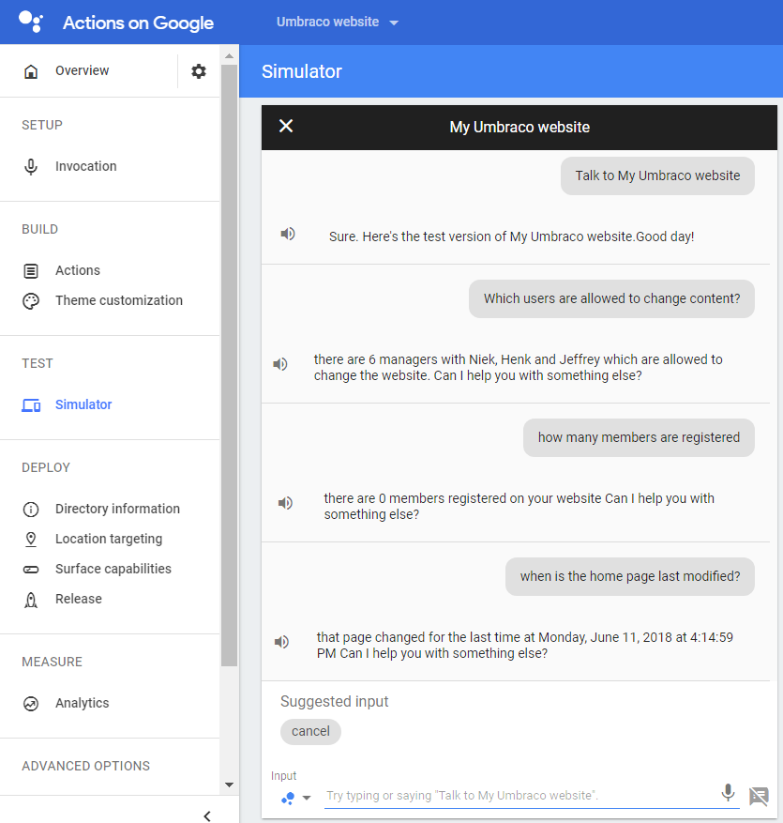Open Surface capabilities

click(x=113, y=569)
